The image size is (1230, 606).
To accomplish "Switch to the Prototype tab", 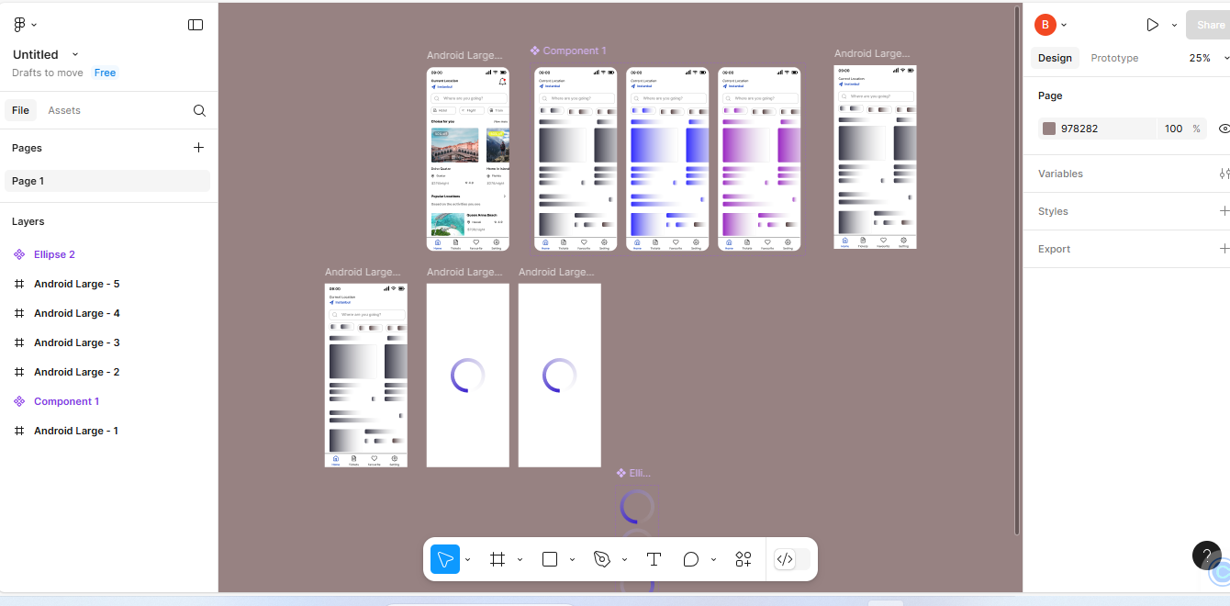I will click(1113, 58).
